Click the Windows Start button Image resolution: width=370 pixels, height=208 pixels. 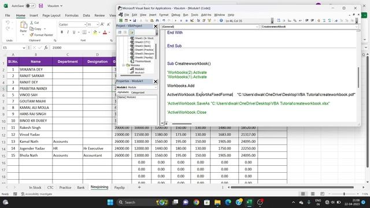(x=110, y=202)
